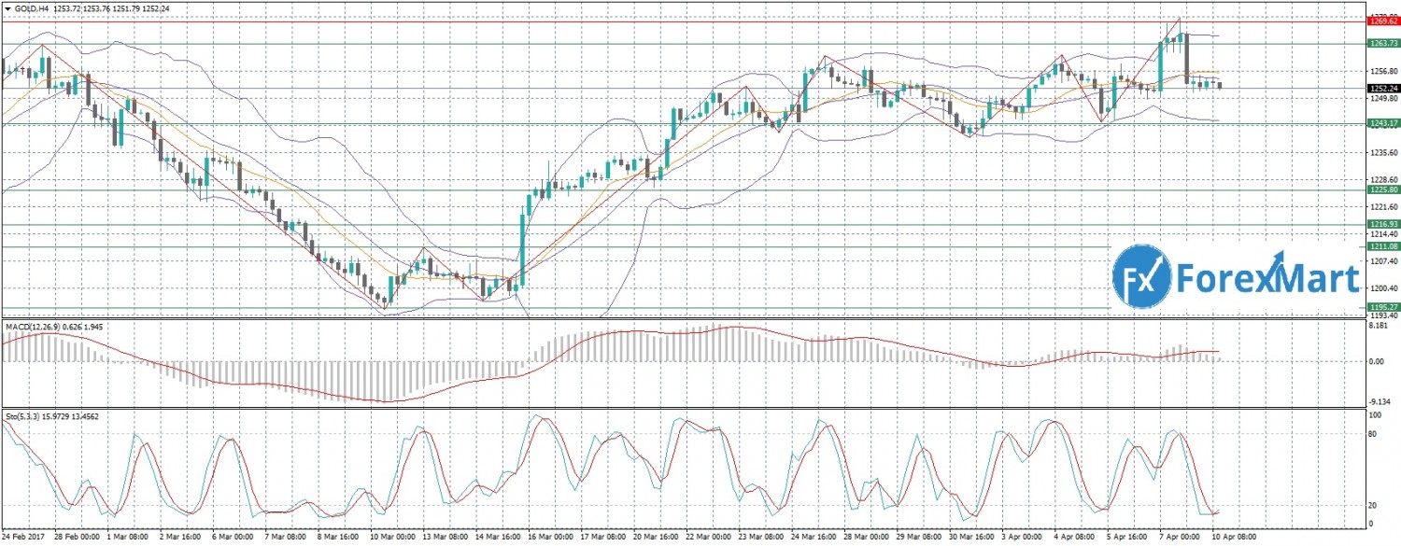This screenshot has height=546, width=1401.
Task: Click the 1225.80 level price label
Action: 1382,190
